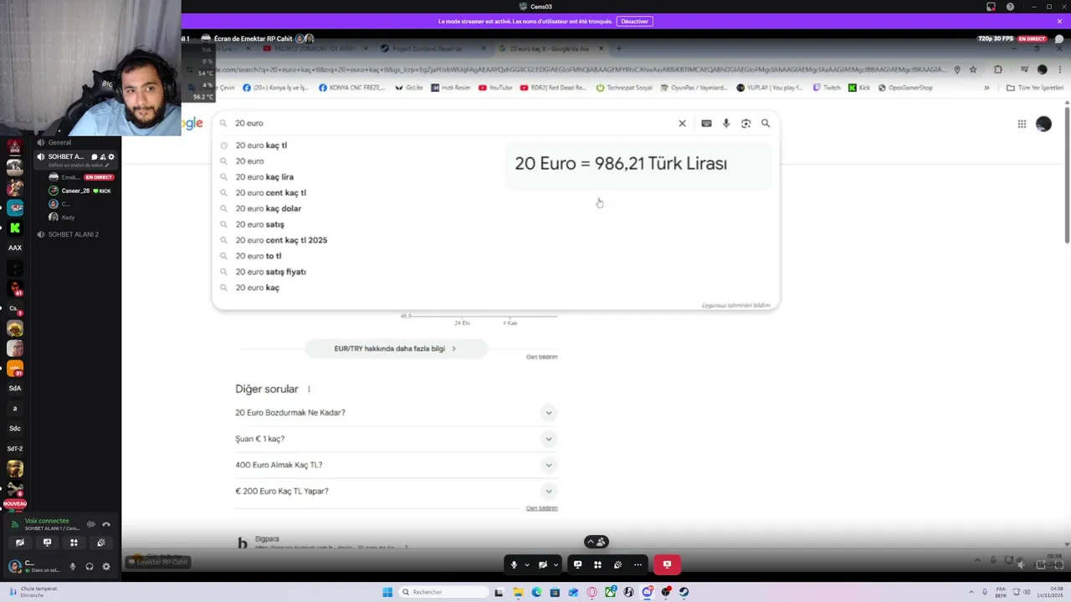The width and height of the screenshot is (1071, 602).
Task: Expand 'Şuan € 1 kaç?' question
Action: pyautogui.click(x=396, y=439)
